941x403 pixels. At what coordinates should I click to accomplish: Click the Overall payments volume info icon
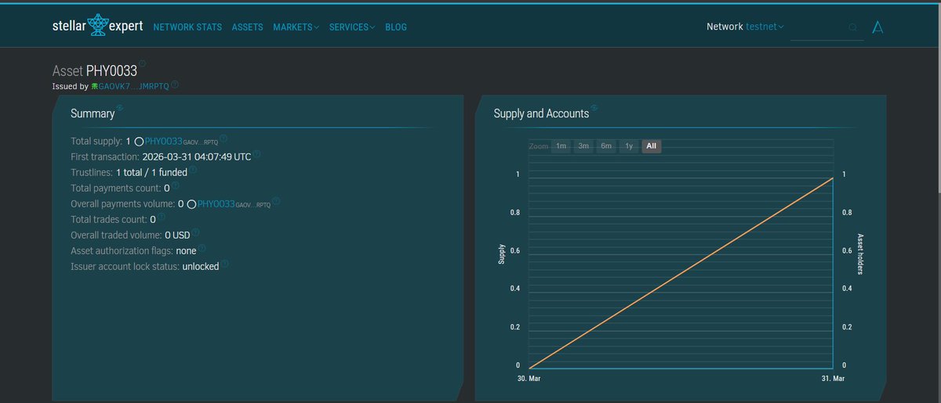276,201
